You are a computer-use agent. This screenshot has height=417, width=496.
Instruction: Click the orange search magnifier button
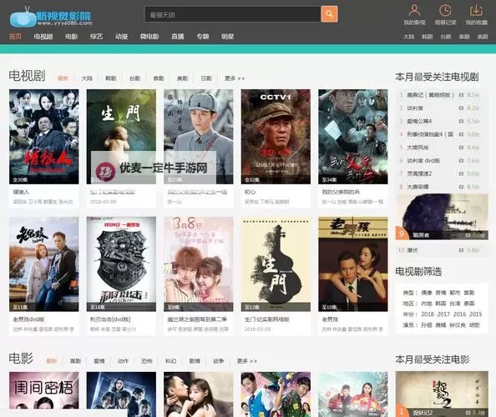tap(329, 14)
